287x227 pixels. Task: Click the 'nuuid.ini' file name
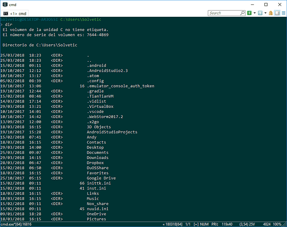[98, 209]
